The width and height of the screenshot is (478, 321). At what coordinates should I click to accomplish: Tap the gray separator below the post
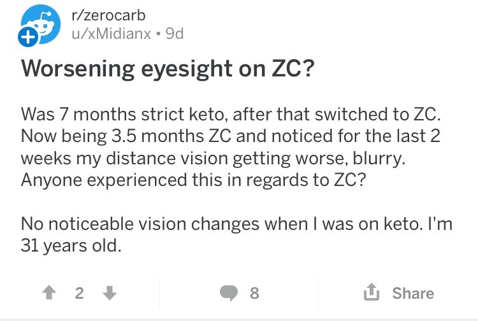coord(239,318)
